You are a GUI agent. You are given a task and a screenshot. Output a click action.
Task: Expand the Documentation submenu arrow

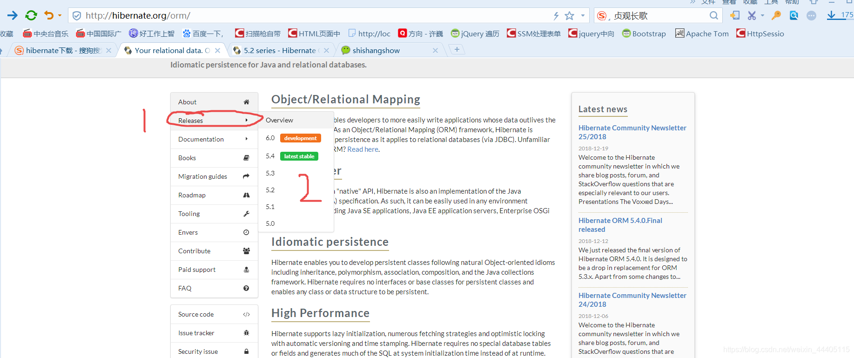(x=246, y=139)
